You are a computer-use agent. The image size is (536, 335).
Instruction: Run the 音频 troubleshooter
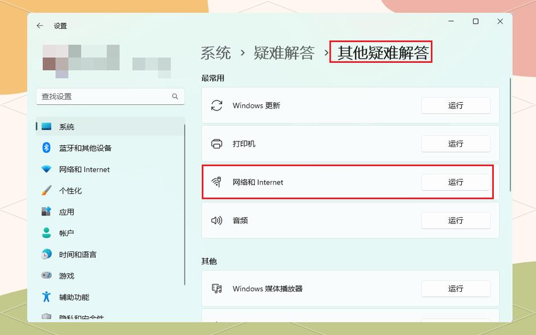456,221
